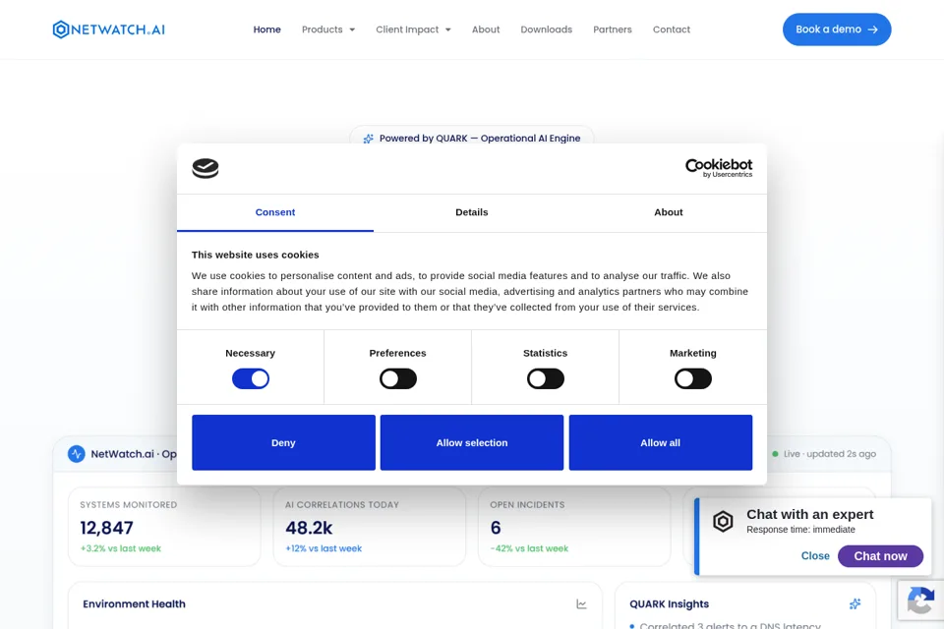Open the Contact nav link
Image resolution: width=944 pixels, height=629 pixels.
672,29
